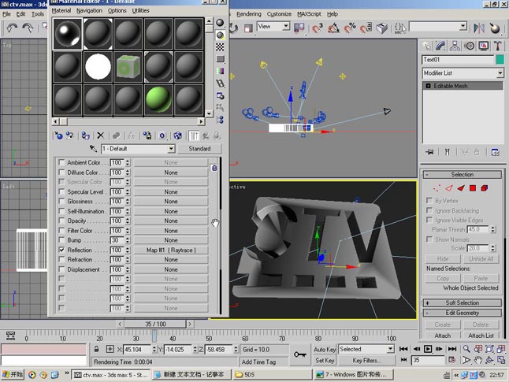Select Element sub-object level icon
Viewport: 509px width, 382px height.
coord(485,188)
